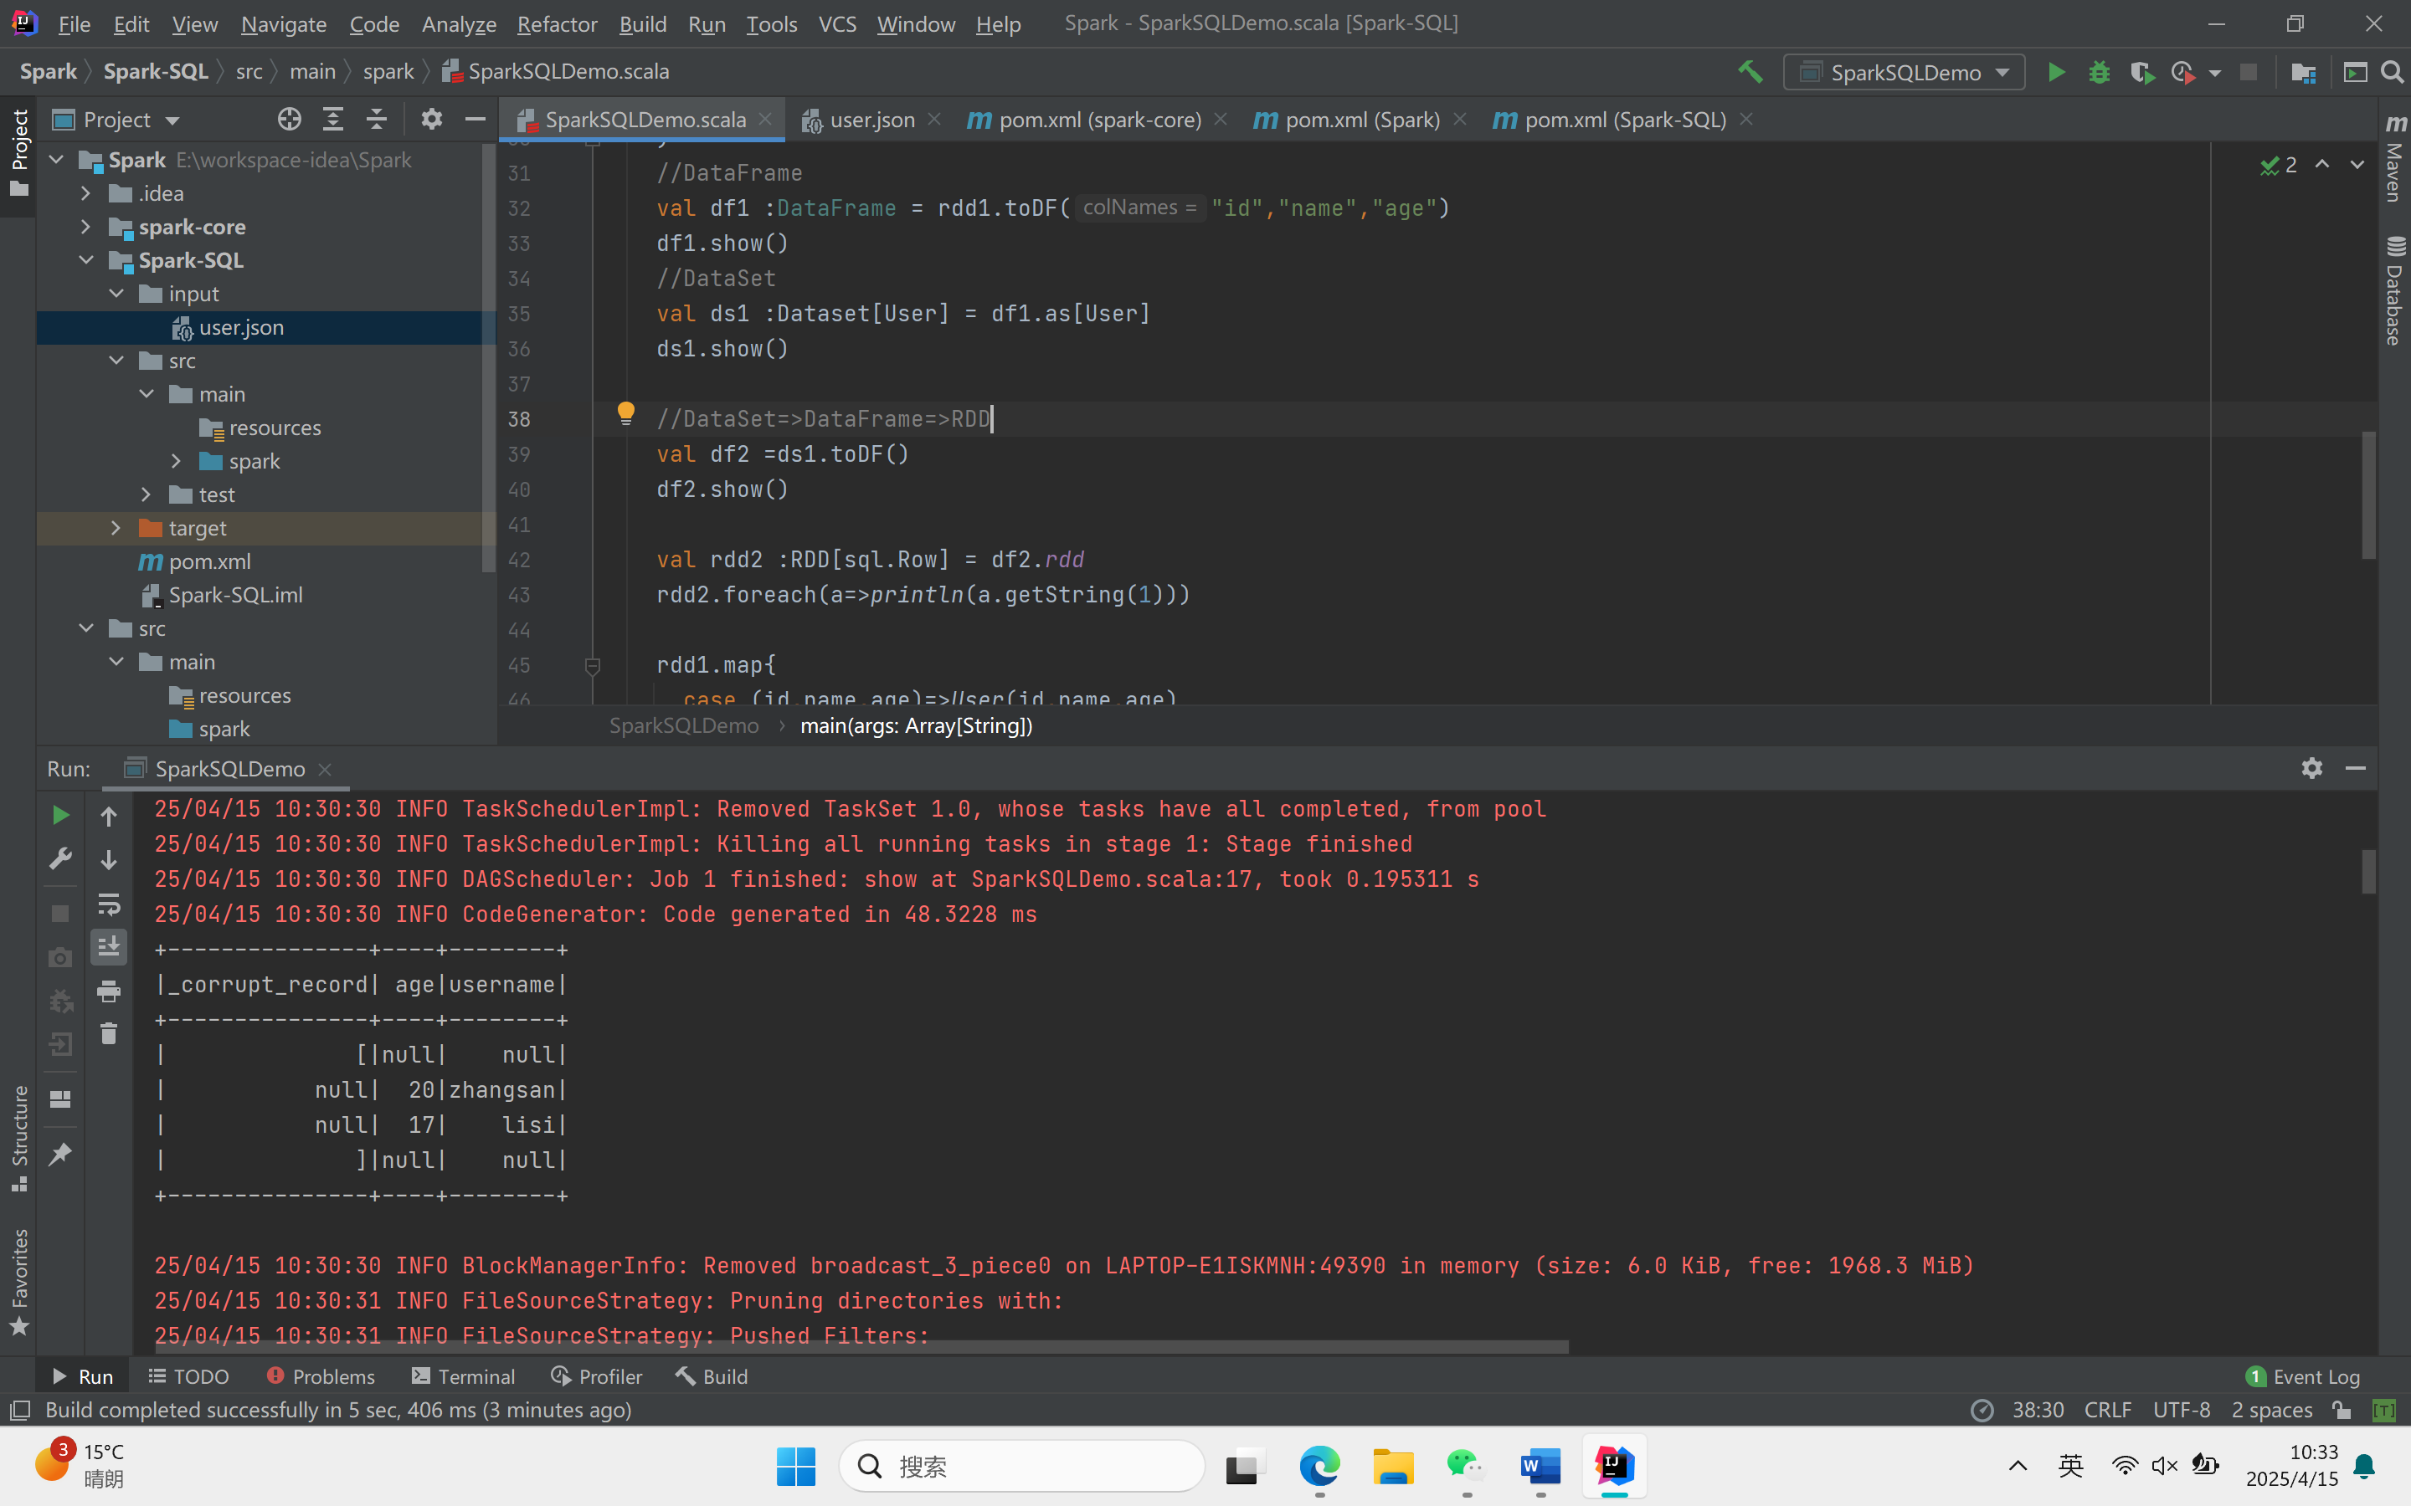Click the Clear All trash icon in the console
Viewport: 2411px width, 1506px height.
(109, 1034)
